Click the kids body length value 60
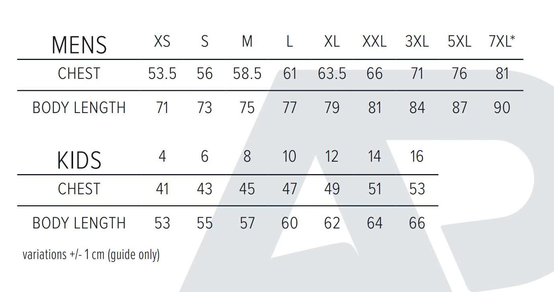 tap(289, 223)
